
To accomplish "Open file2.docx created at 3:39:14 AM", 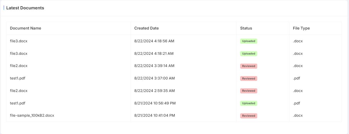I will click(x=19, y=66).
